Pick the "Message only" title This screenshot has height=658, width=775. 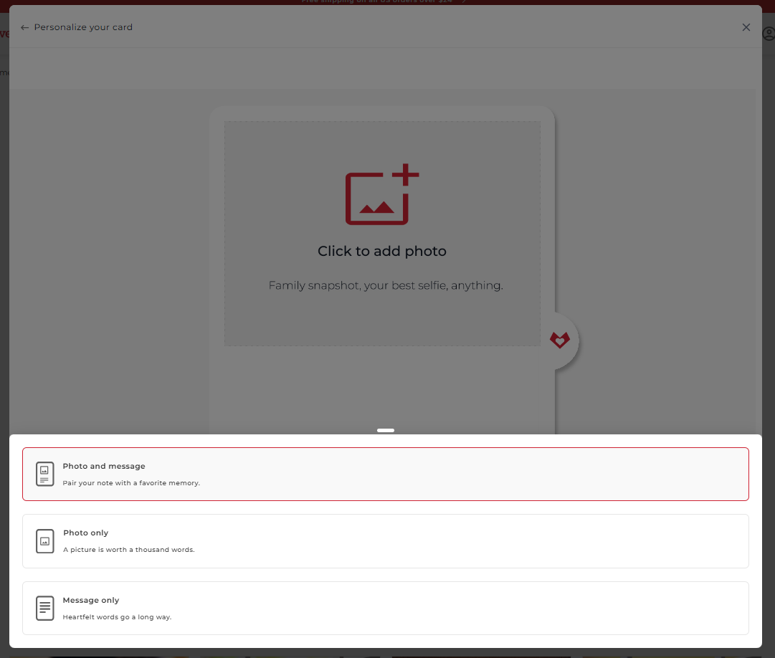pos(91,601)
